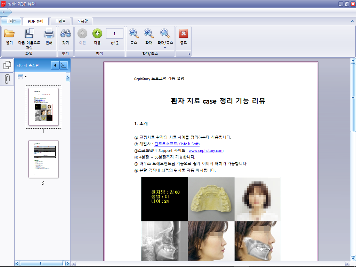This screenshot has height=267, width=356.
Task: Click vertical scrollbar up arrow
Action: coord(353,60)
